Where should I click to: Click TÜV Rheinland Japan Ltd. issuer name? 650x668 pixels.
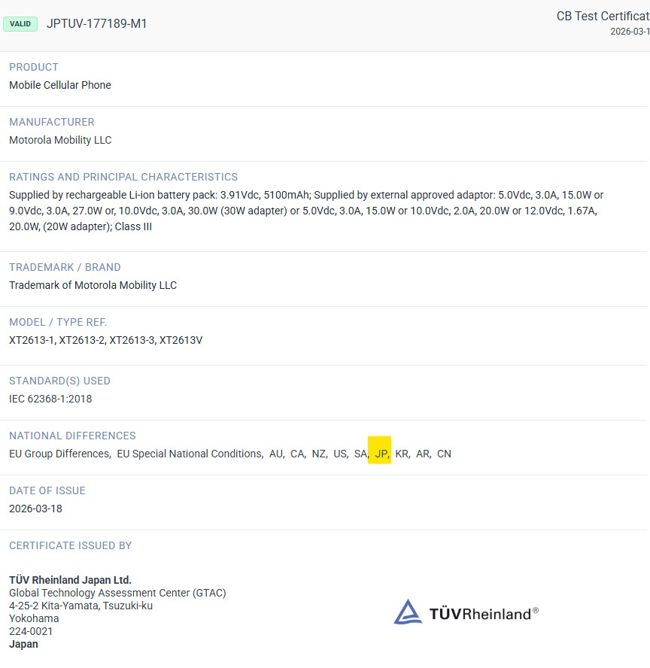[70, 580]
